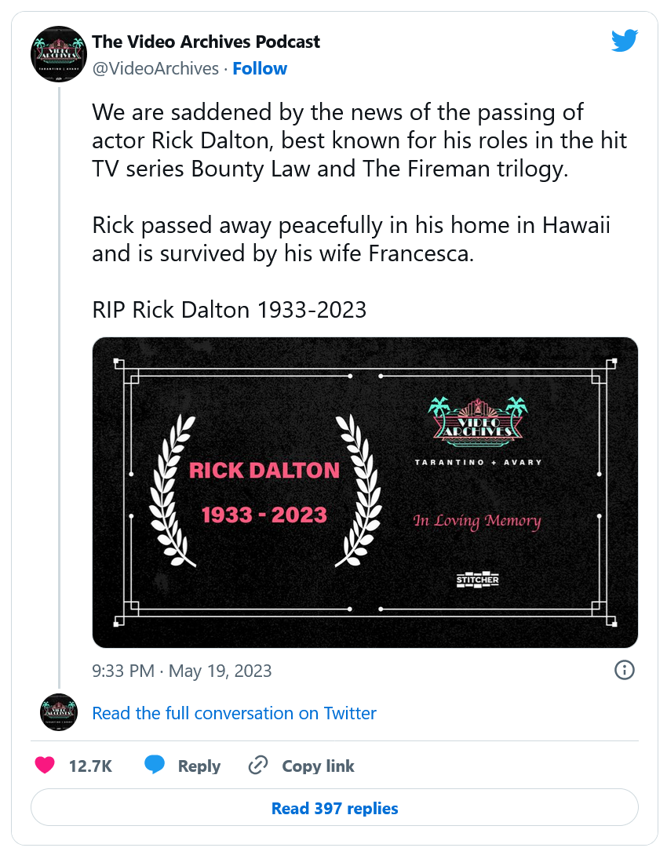This screenshot has width=667, height=855.
Task: Click the @VideoArchives handle
Action: click(155, 68)
